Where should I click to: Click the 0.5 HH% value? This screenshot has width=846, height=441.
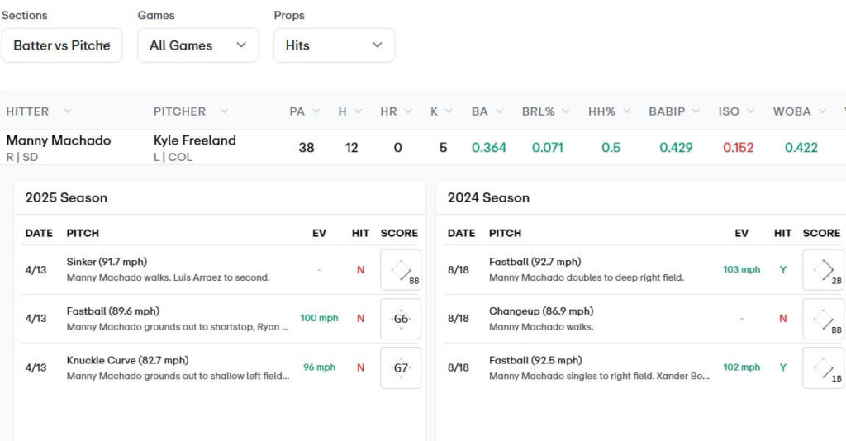coord(611,147)
